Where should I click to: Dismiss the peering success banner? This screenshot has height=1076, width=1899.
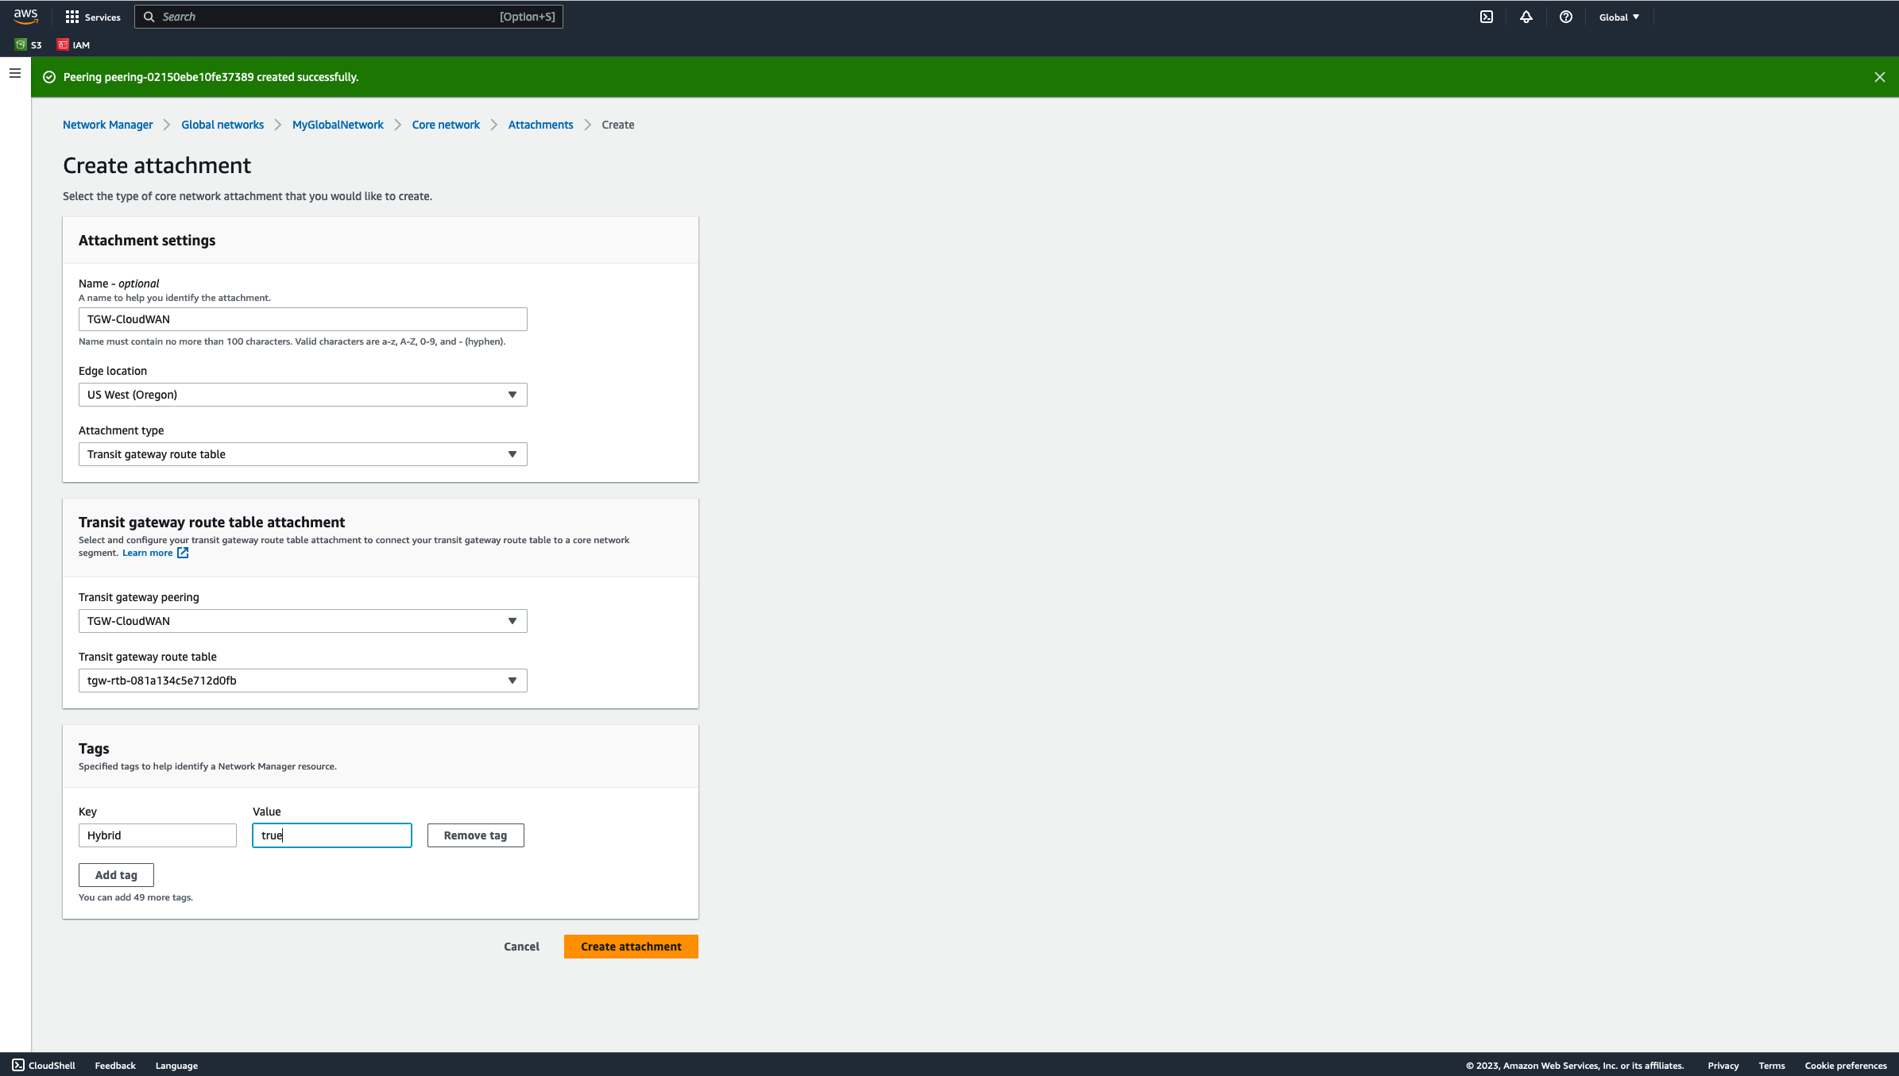(x=1879, y=76)
